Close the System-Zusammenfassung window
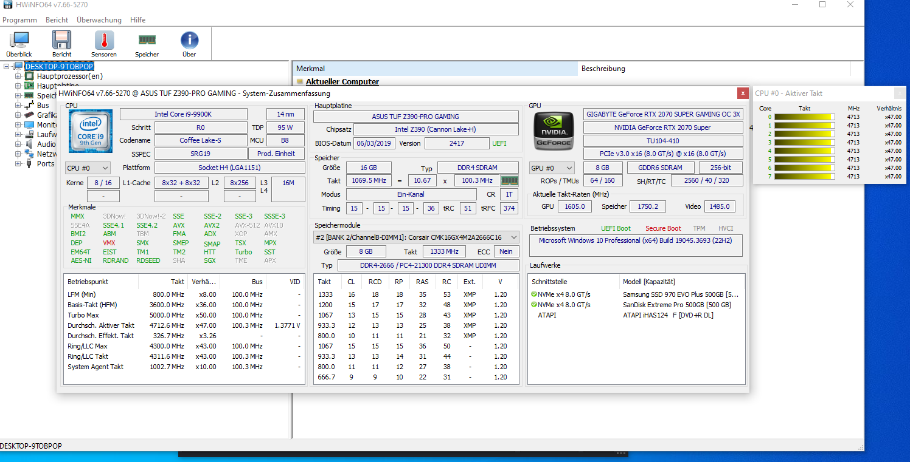 742,93
